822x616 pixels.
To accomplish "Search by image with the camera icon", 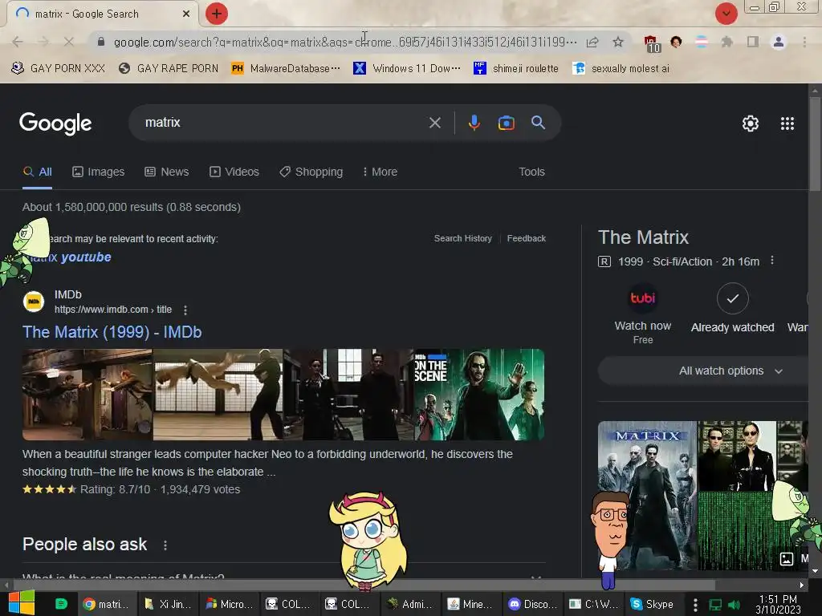I will click(506, 123).
